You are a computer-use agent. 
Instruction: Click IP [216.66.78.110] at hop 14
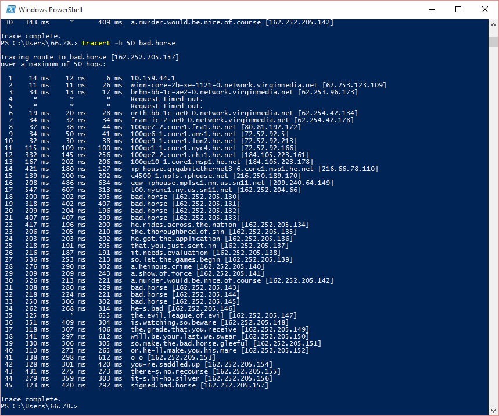point(348,169)
